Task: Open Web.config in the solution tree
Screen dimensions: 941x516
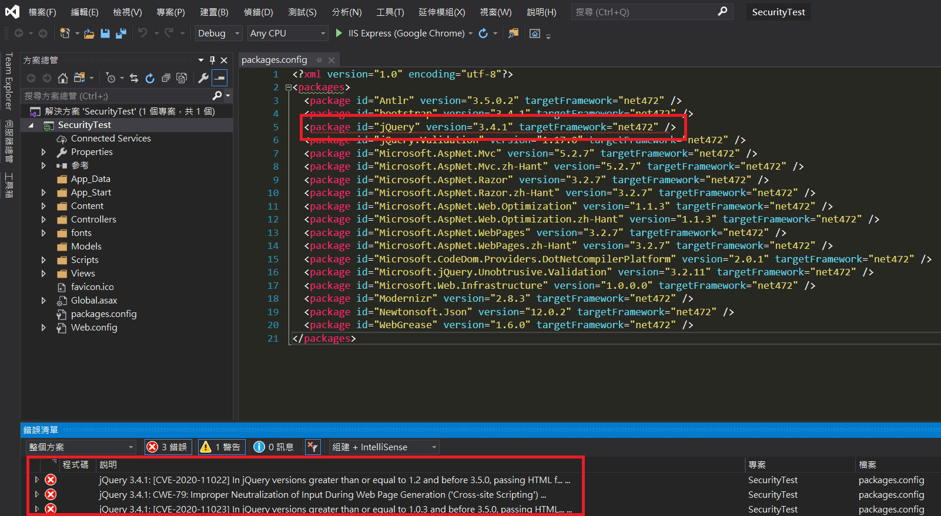Action: point(94,328)
